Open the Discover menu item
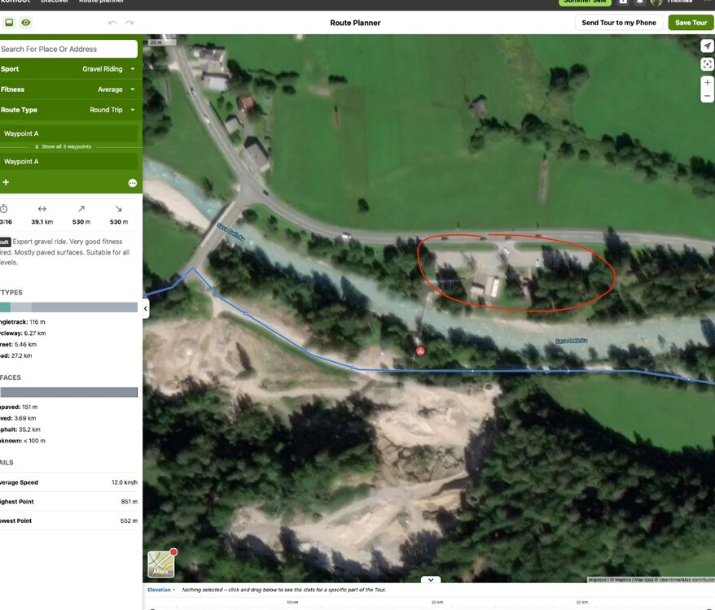Viewport: 715px width, 610px height. tap(55, 2)
